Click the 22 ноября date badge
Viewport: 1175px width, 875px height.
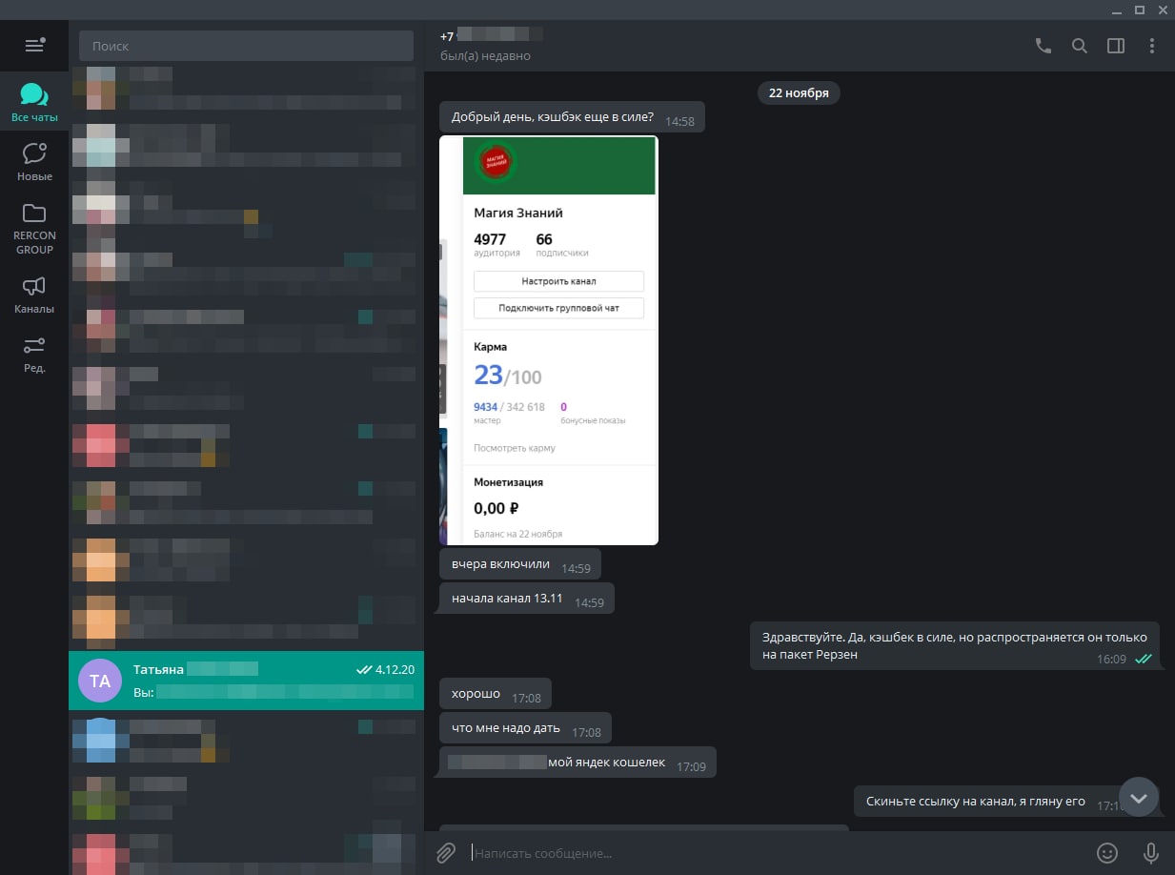click(x=799, y=92)
